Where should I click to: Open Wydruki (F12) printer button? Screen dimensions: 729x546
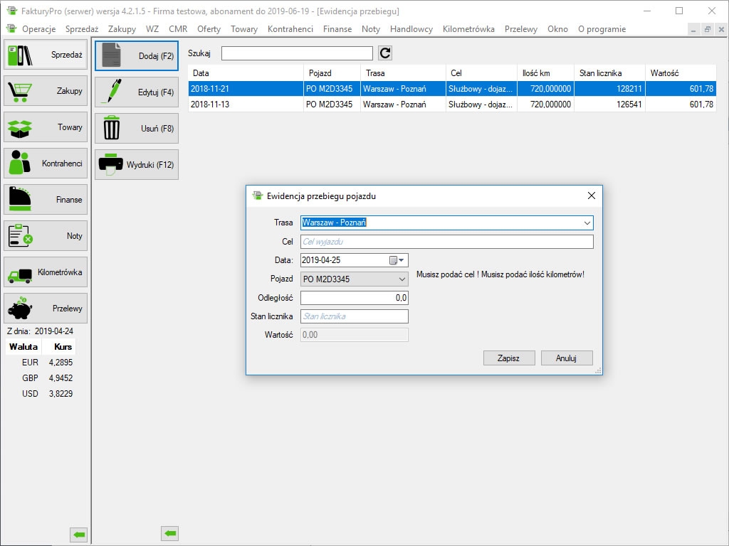point(137,165)
